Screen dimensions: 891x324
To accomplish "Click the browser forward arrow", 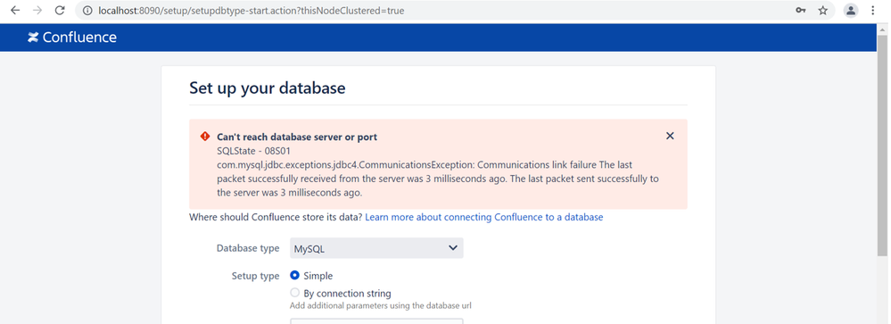I will (x=37, y=10).
